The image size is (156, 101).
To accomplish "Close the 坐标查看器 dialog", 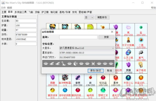I will (x=112, y=32).
